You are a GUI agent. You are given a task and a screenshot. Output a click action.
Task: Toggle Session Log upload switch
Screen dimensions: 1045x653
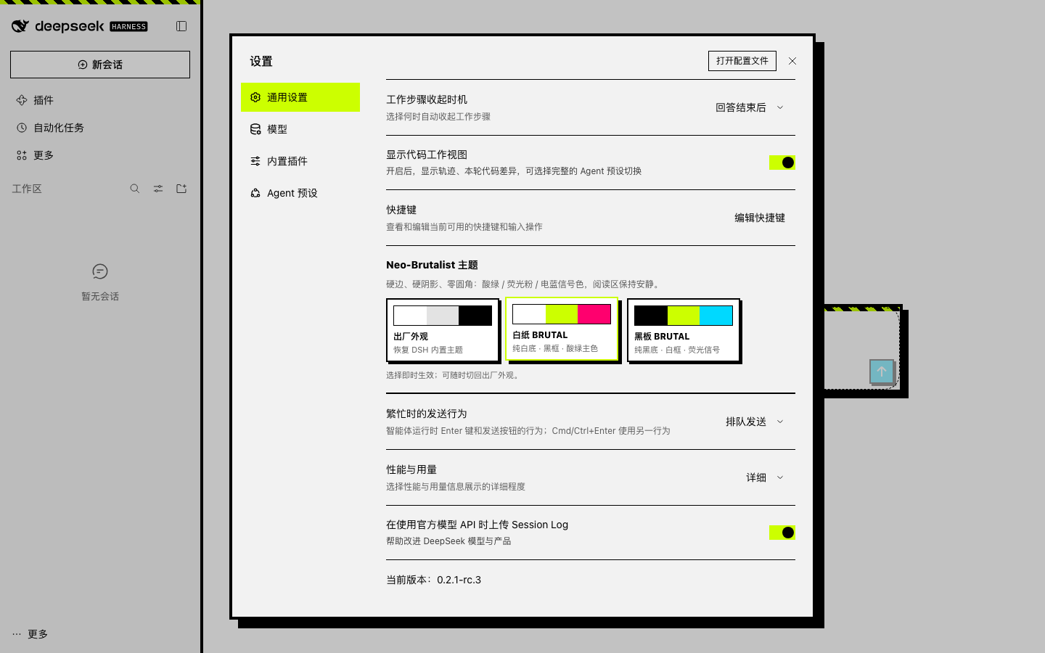782,533
